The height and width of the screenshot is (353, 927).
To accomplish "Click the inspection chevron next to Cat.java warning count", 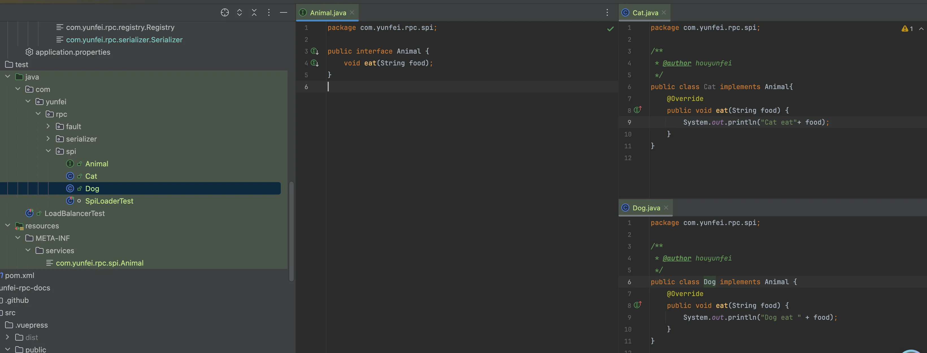I will (x=921, y=29).
